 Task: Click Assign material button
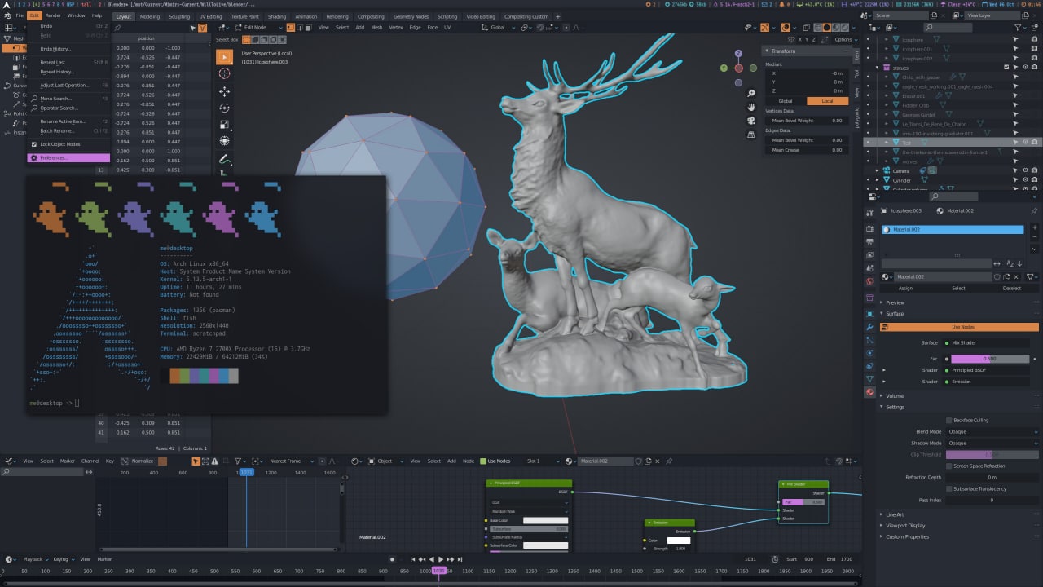point(905,288)
